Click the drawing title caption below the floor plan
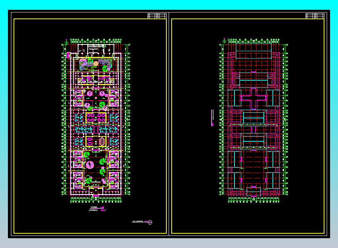Image resolution: width=338 pixels, height=248 pixels. tap(97, 208)
